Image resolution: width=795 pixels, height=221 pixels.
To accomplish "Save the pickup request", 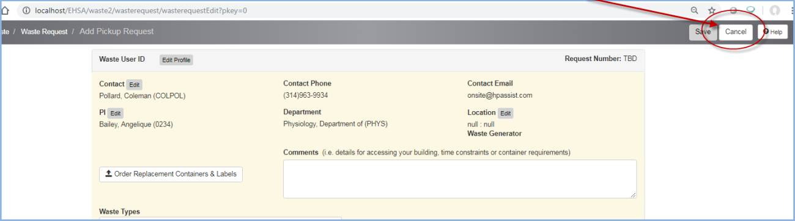I will coord(703,32).
